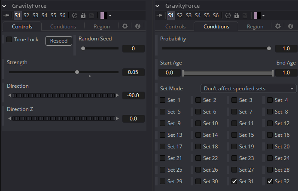This screenshot has height=191, width=298.
Task: Click disk cache icon in right panel
Action: coord(245,15)
